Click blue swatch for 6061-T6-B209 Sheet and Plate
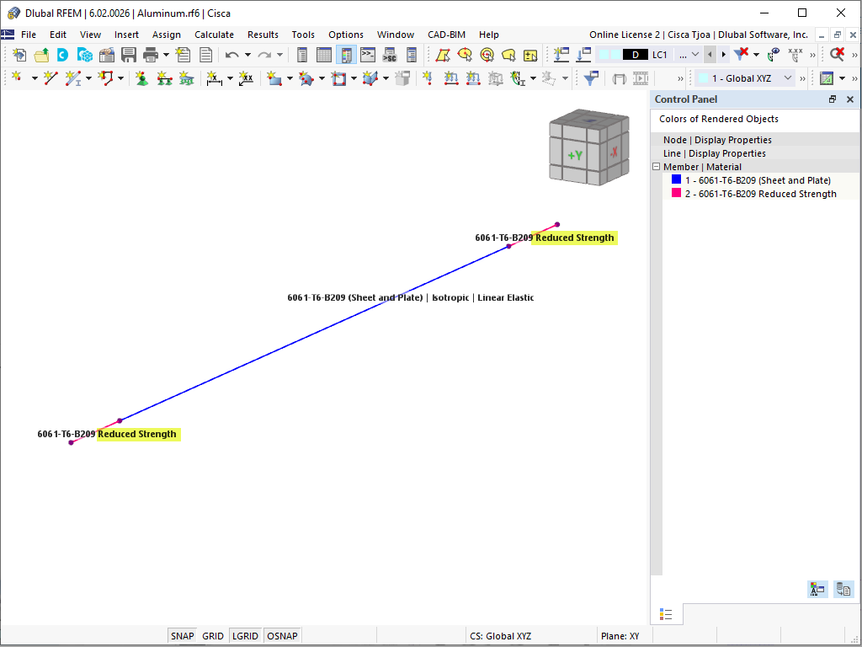 pyautogui.click(x=676, y=179)
